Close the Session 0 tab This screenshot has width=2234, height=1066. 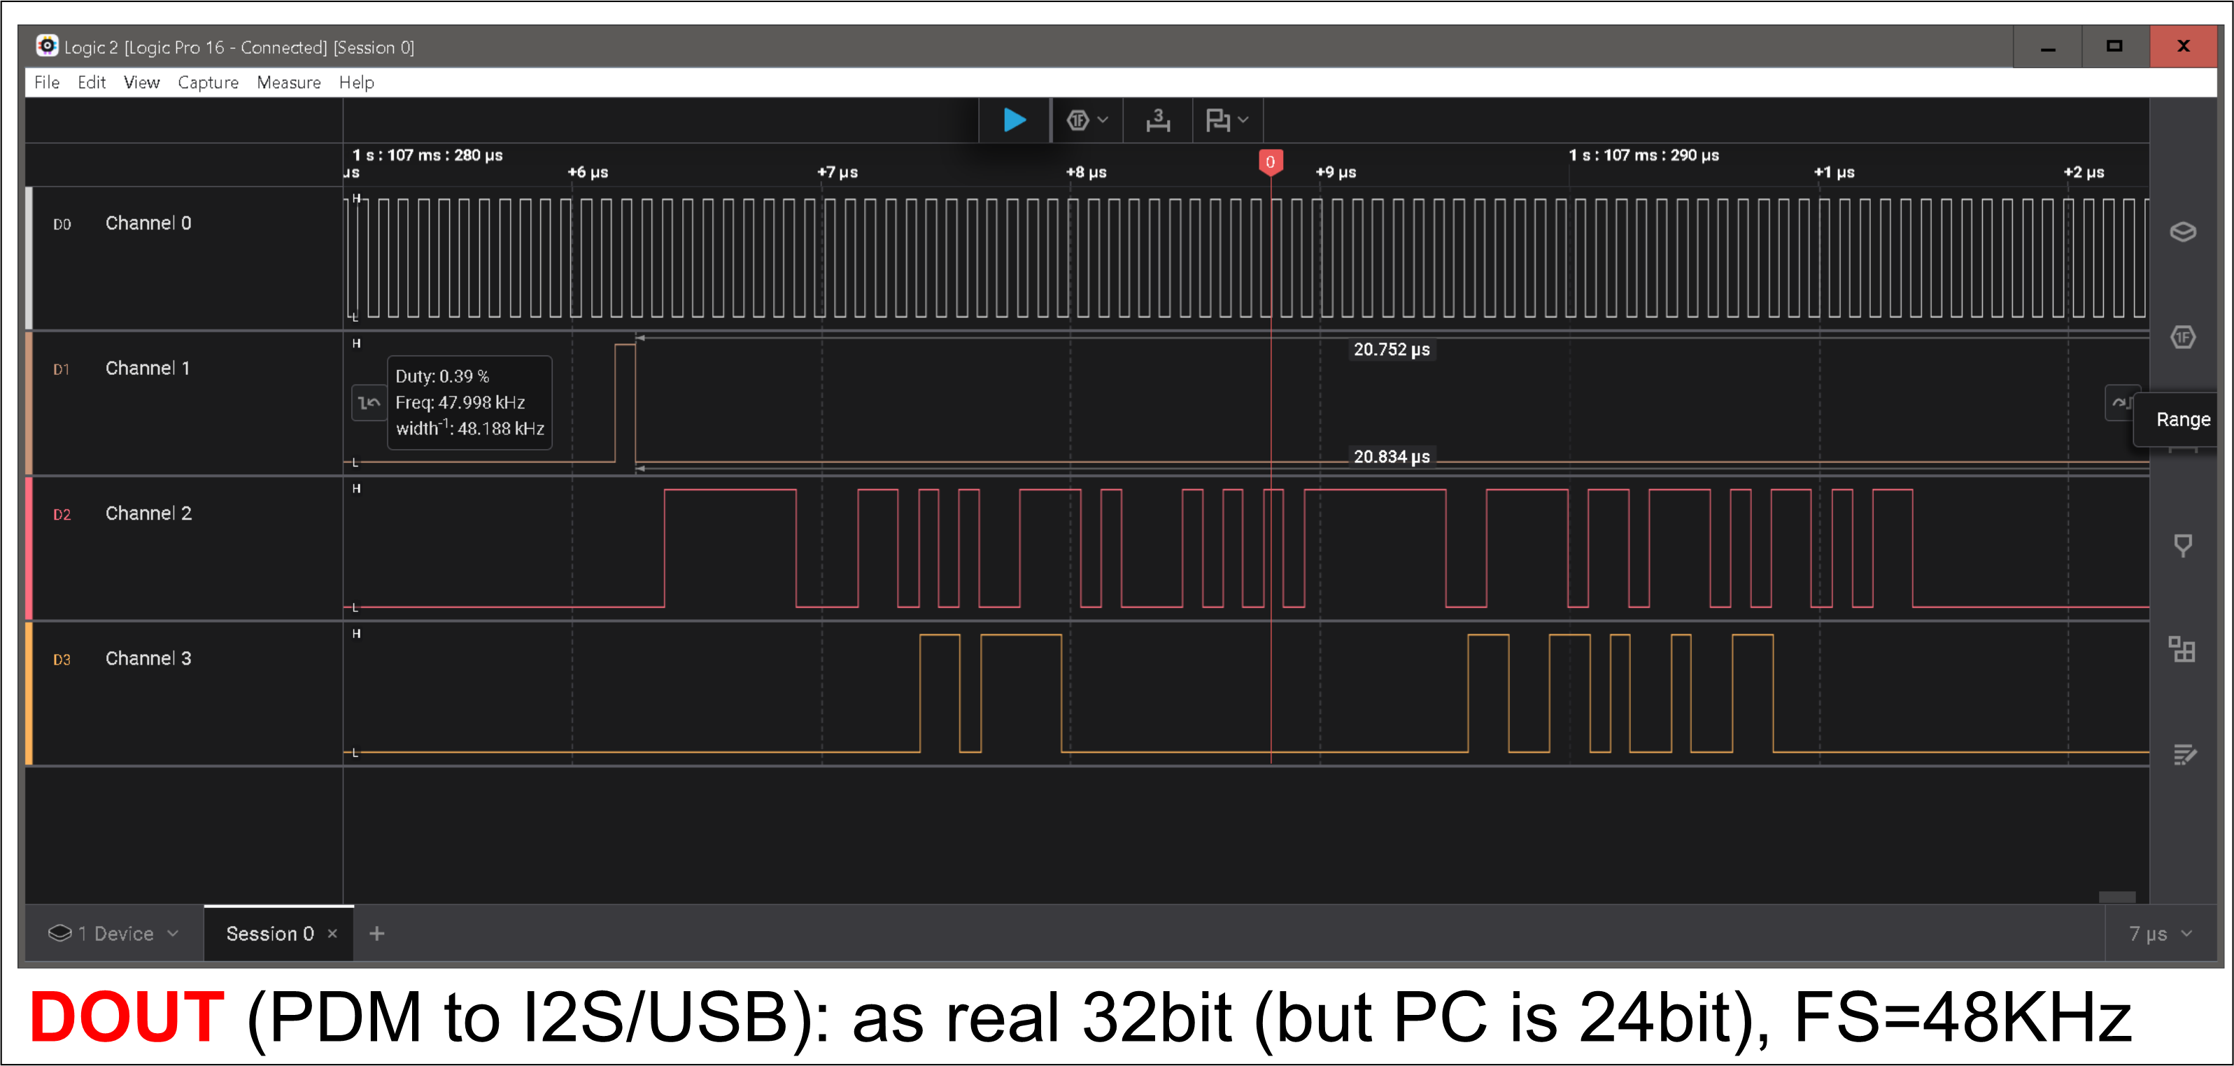[332, 933]
